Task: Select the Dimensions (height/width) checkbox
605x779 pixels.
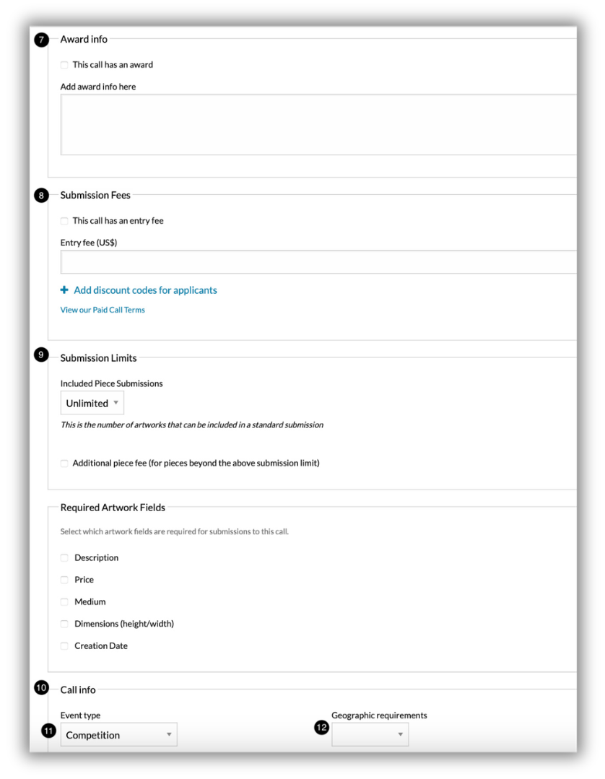Action: point(64,624)
